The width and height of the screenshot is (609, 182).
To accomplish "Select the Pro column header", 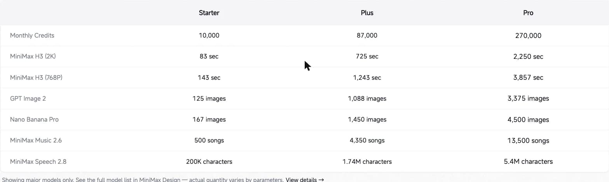I will click(528, 13).
